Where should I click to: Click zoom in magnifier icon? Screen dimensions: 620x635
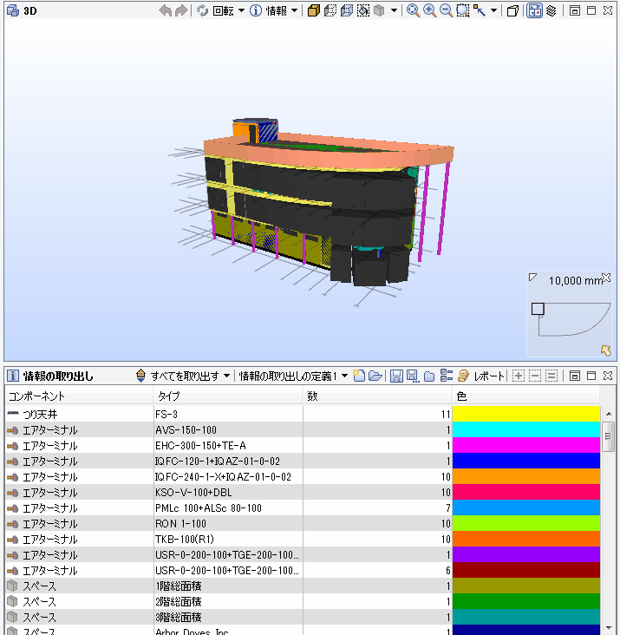(x=429, y=10)
